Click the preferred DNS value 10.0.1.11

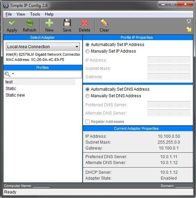click(x=169, y=157)
